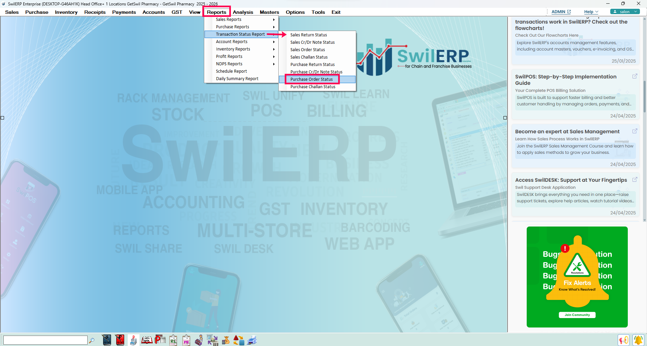This screenshot has height=346, width=647.
Task: Open the PE clipboard toolbar icon
Action: tap(186, 340)
